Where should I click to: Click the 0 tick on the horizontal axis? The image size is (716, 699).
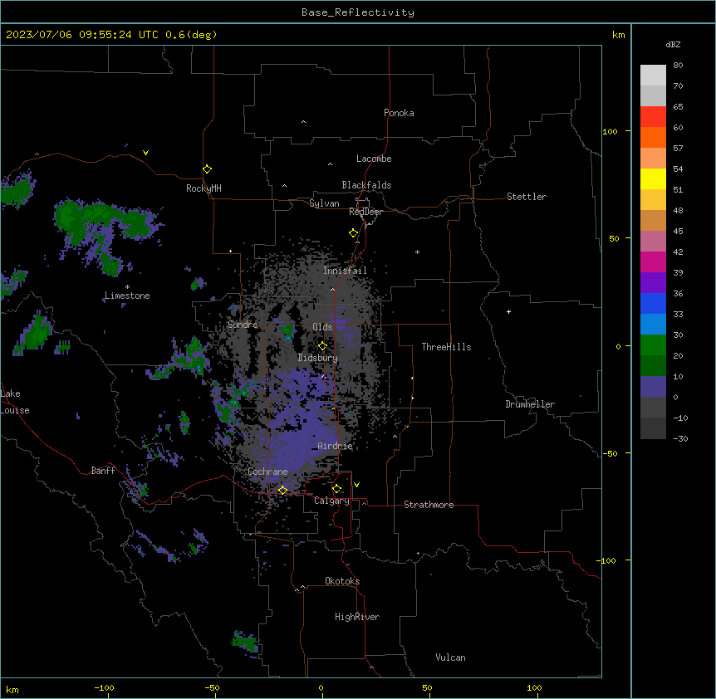tap(321, 687)
